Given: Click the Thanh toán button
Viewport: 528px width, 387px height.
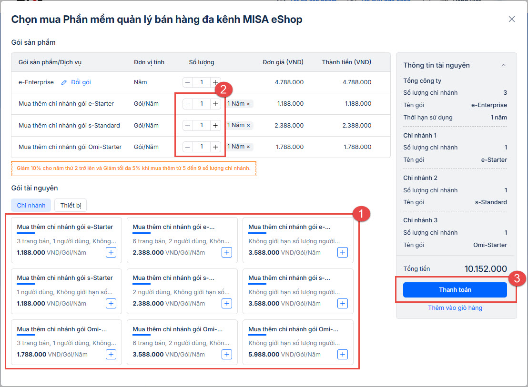Looking at the screenshot, I should click(455, 290).
